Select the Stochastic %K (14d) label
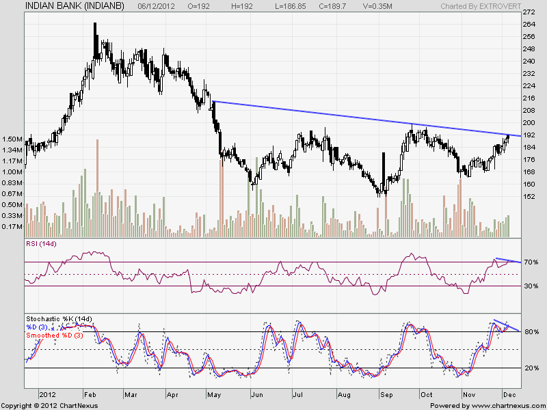This screenshot has height=410, width=547. tap(58, 319)
